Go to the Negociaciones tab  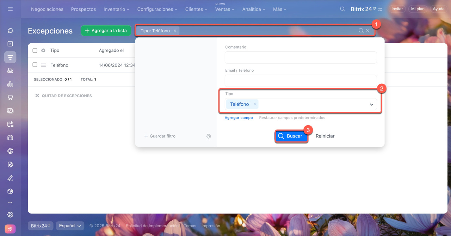pos(47,9)
